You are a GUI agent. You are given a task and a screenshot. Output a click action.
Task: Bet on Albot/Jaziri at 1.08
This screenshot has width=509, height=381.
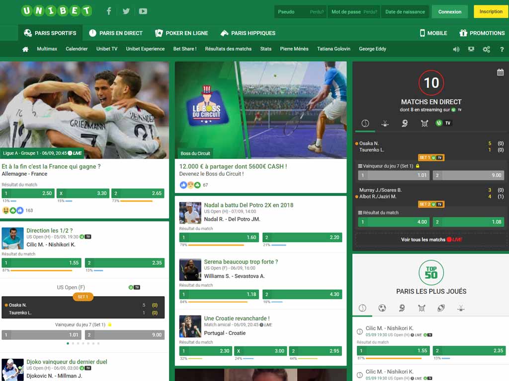click(x=468, y=222)
